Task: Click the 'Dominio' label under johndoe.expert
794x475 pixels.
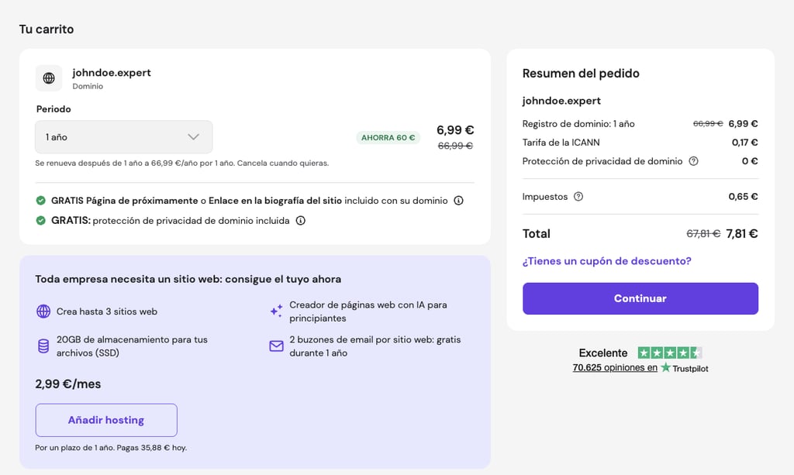Action: [x=88, y=87]
